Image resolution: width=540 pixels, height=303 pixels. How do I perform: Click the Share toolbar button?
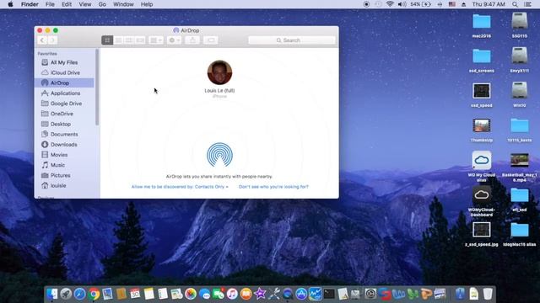(192, 40)
